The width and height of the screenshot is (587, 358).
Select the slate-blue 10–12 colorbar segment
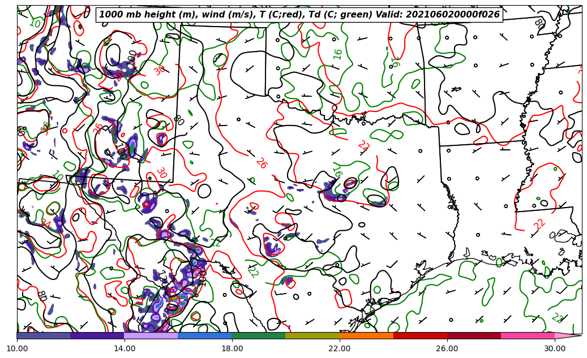(44, 335)
